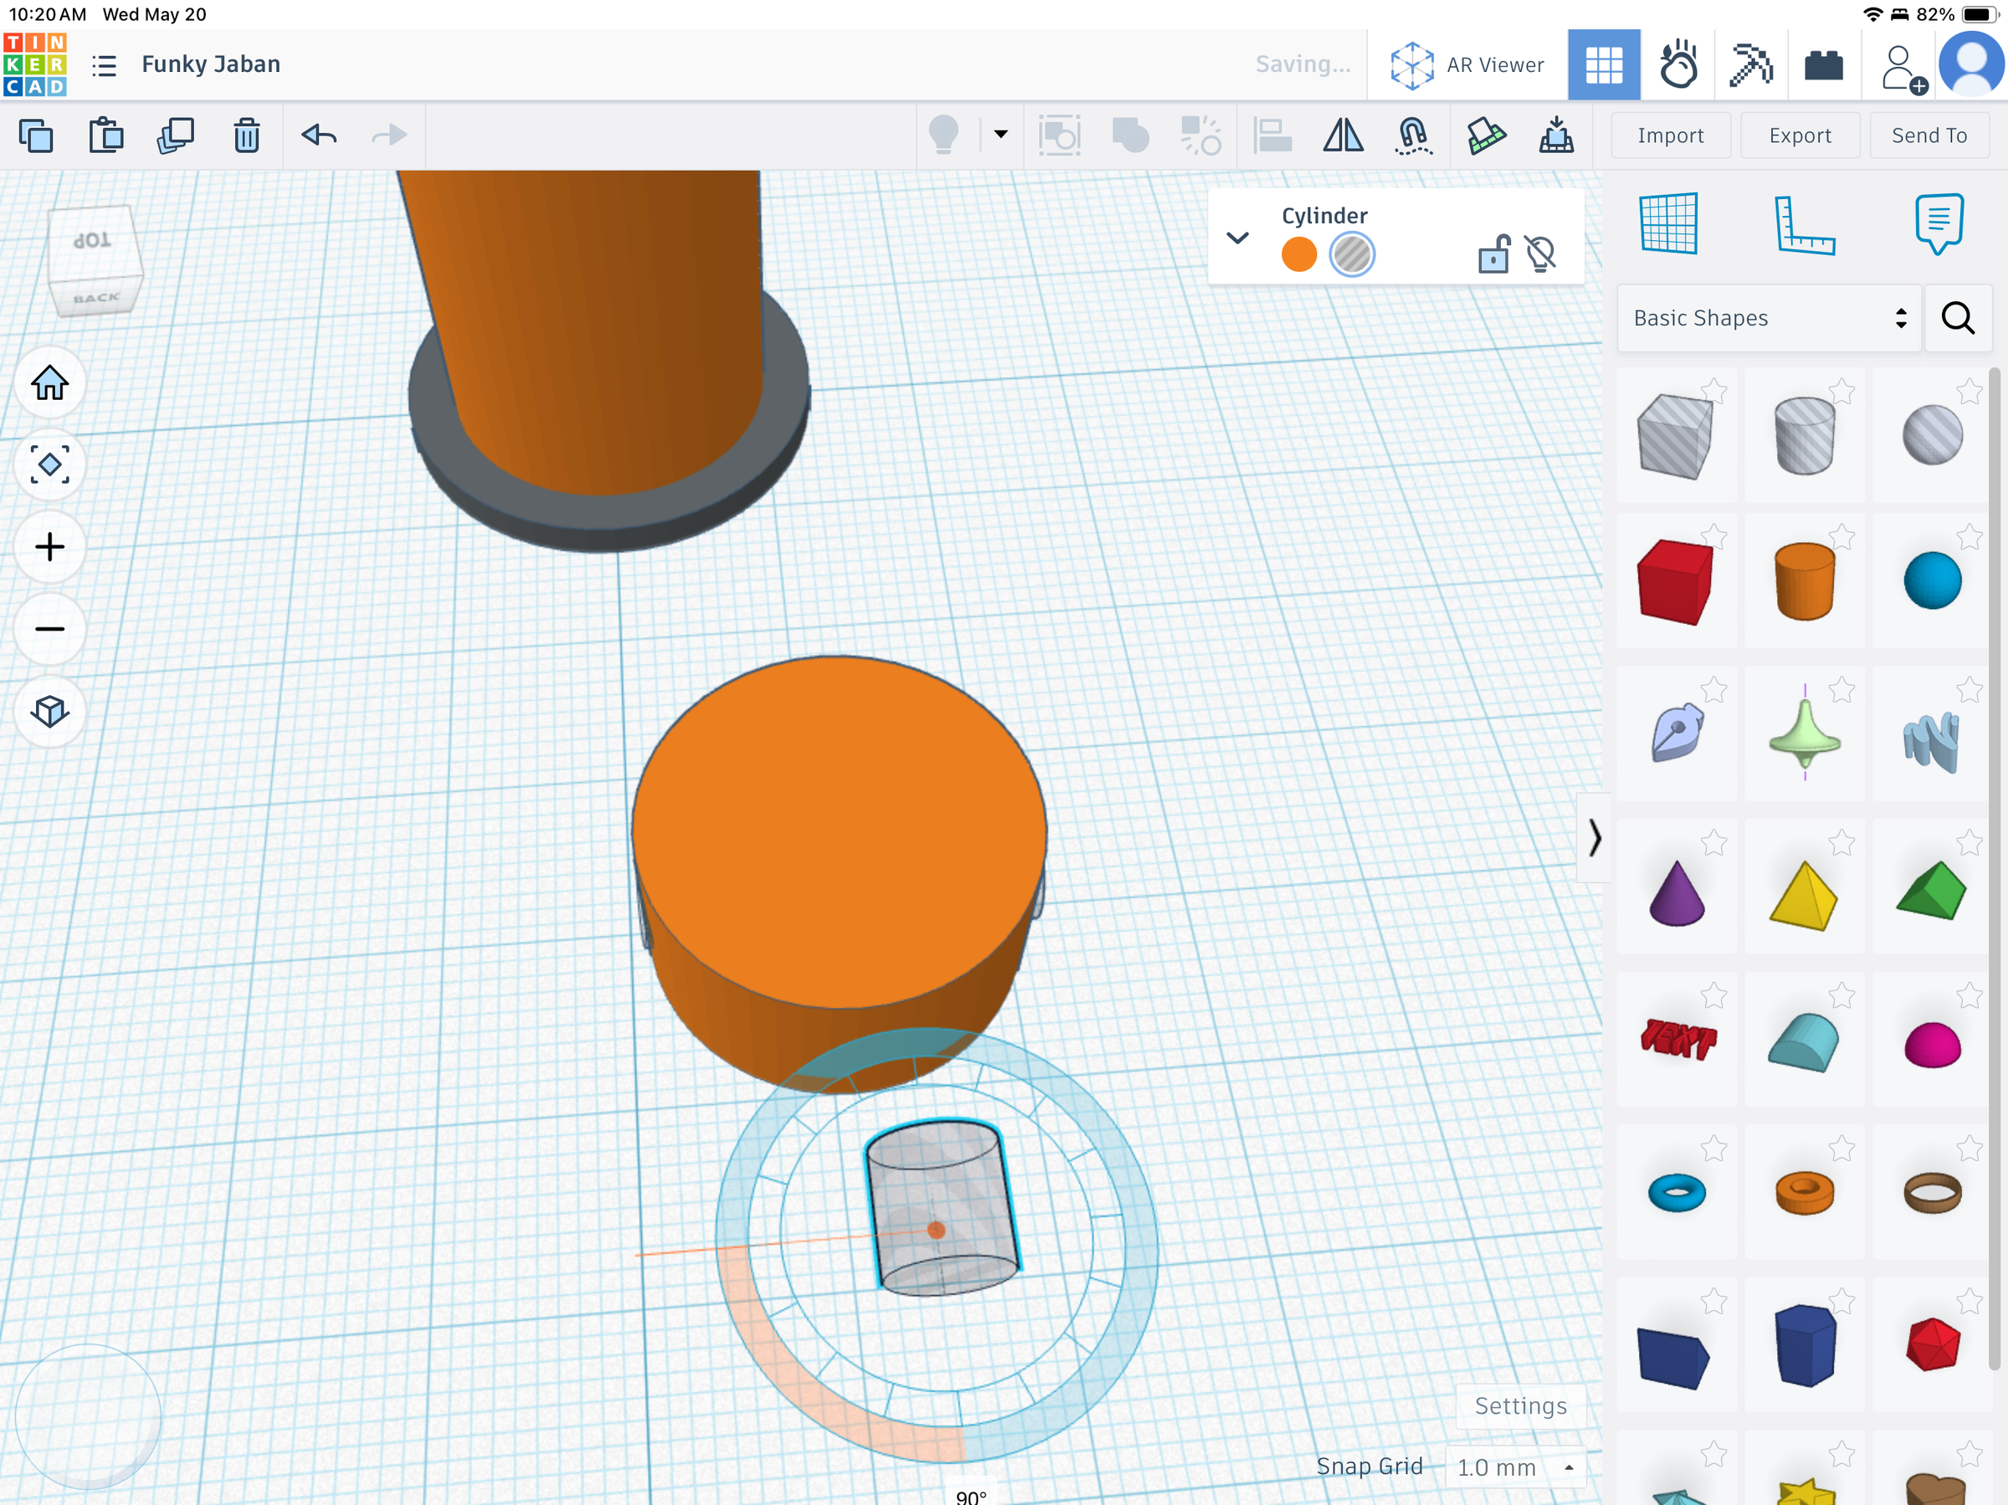This screenshot has height=1505, width=2008.
Task: Search shapes with magnifier icon
Action: 1958,319
